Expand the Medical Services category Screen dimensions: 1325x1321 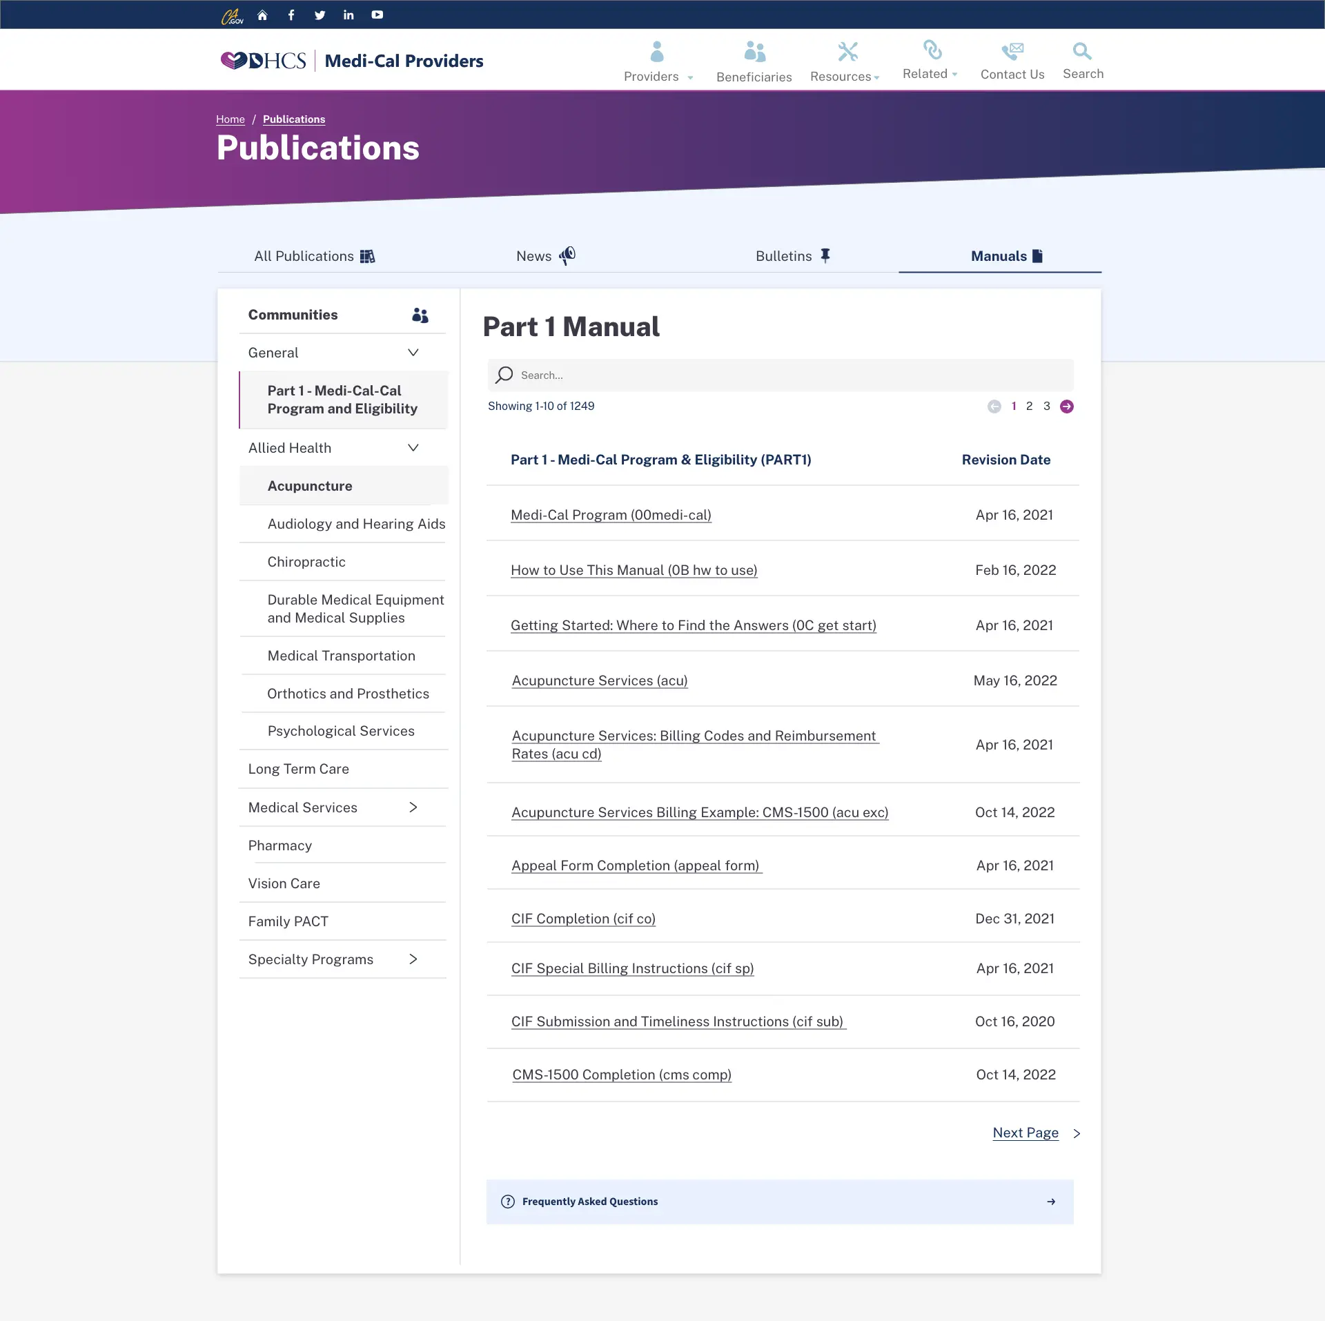coord(413,807)
